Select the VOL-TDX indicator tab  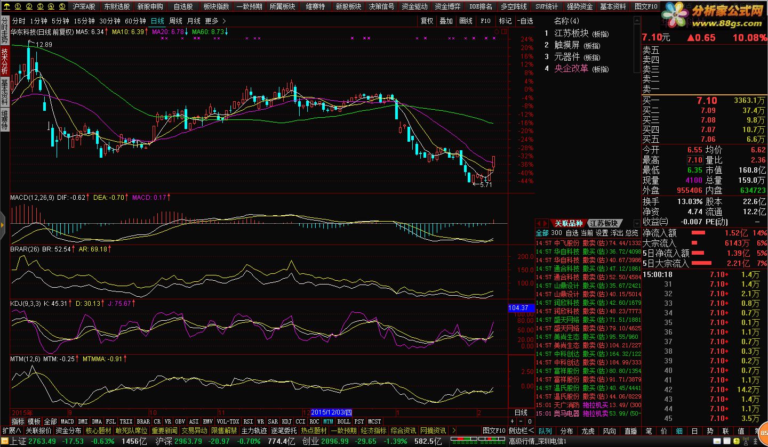click(x=228, y=421)
